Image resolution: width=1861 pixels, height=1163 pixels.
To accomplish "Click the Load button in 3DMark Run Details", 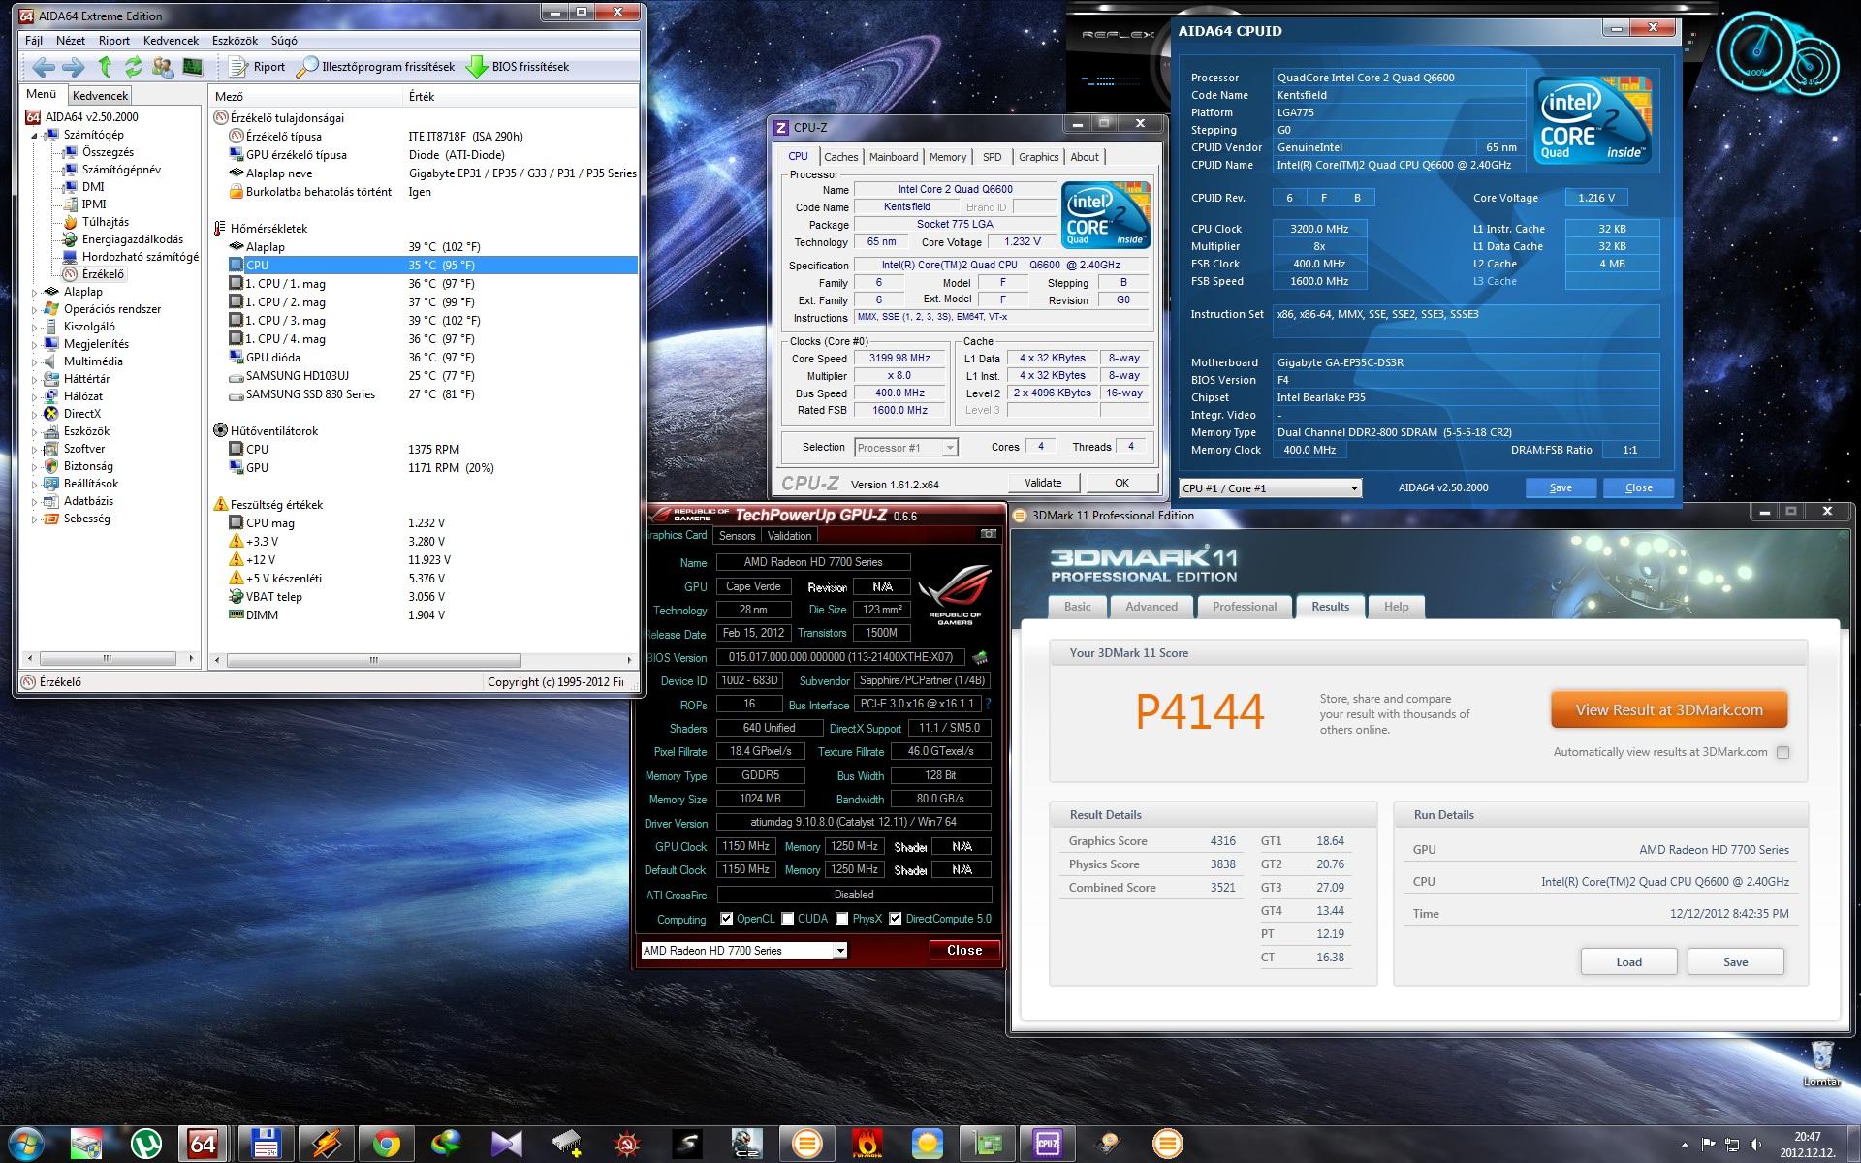I will pos(1628,962).
